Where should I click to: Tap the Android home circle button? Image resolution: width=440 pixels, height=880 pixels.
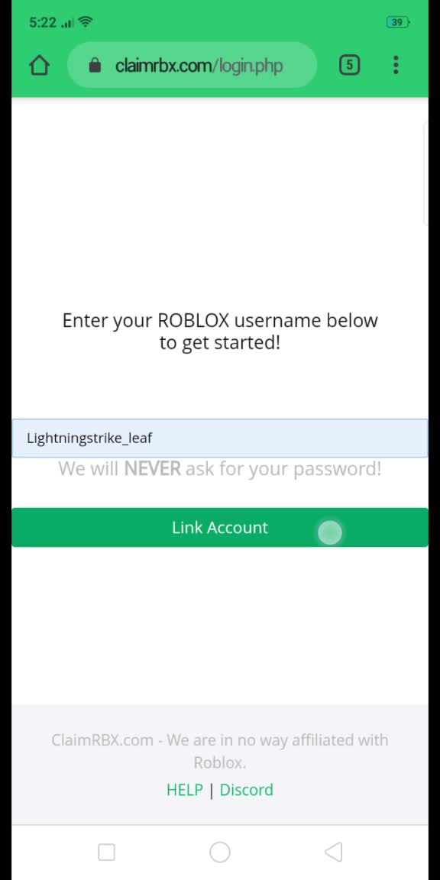coord(219,852)
